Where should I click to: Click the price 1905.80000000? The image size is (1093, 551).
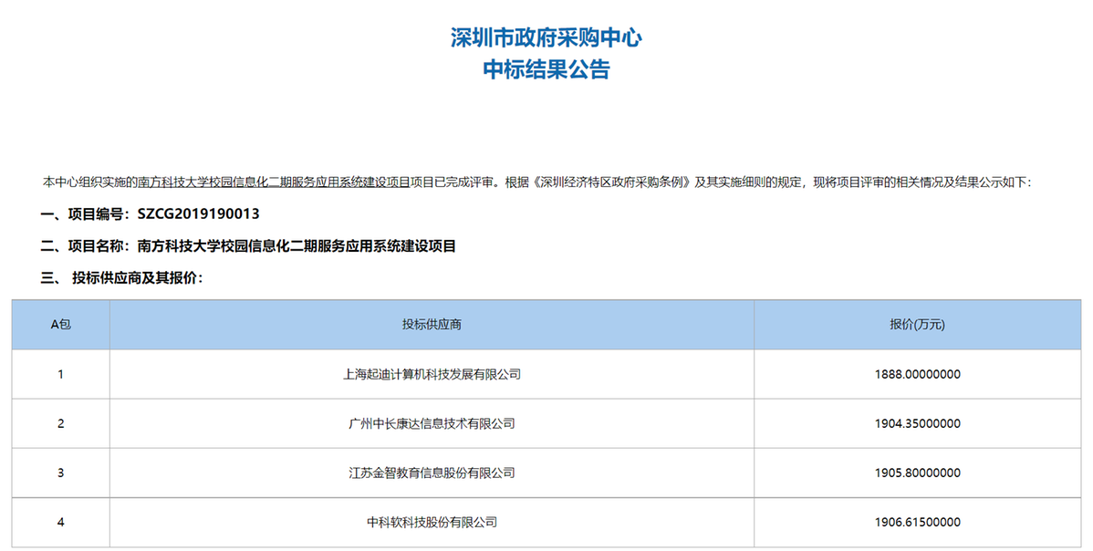tap(917, 473)
